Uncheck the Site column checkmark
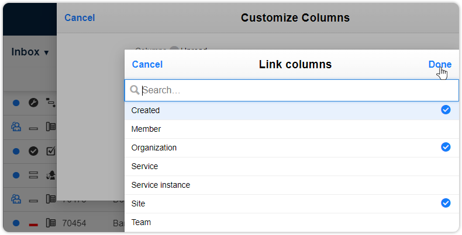This screenshot has height=235, width=462. point(446,203)
